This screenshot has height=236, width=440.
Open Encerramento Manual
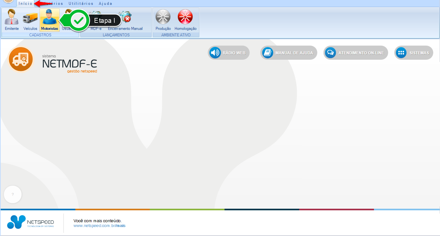click(125, 20)
